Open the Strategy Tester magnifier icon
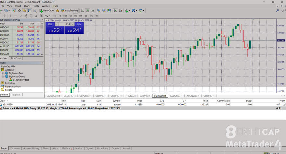The height and width of the screenshot is (154, 286). tap(35, 11)
